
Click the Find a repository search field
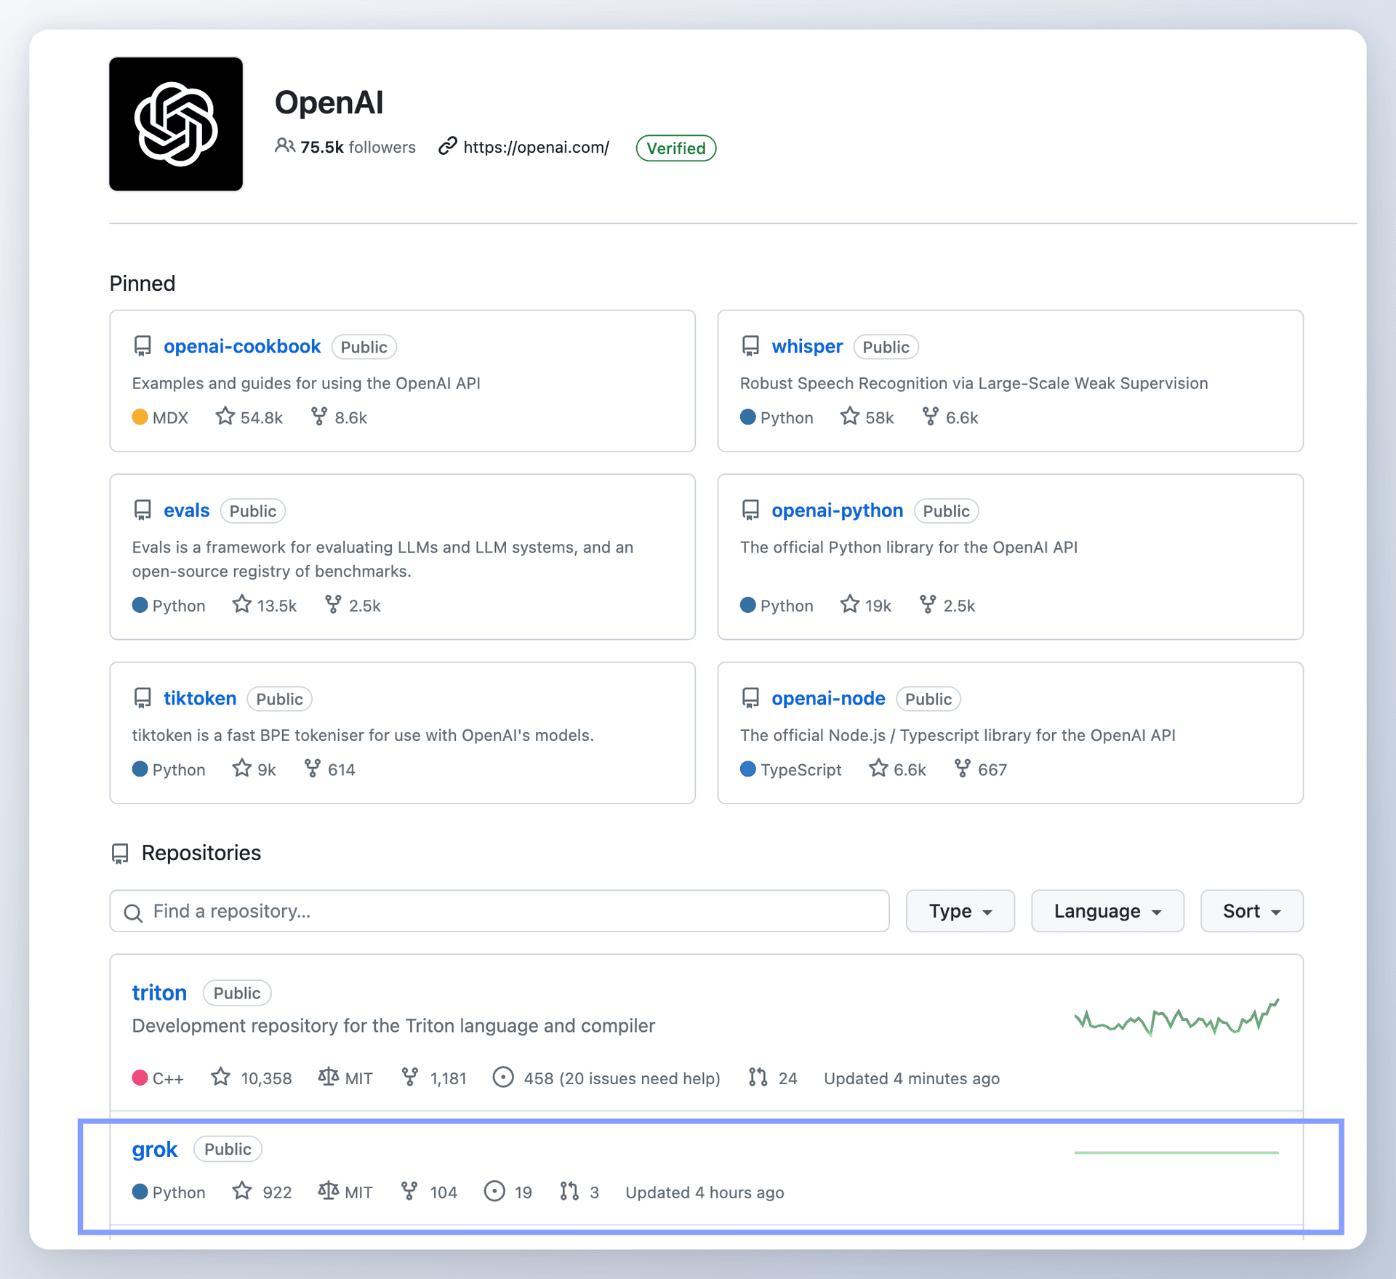(499, 911)
